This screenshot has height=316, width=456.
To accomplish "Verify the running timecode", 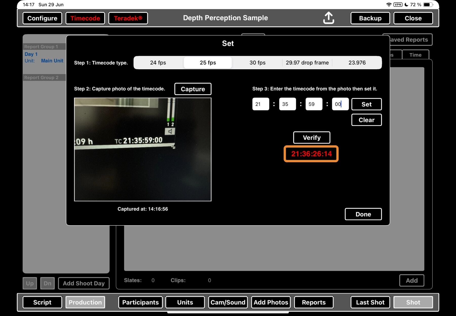I will pos(312,138).
